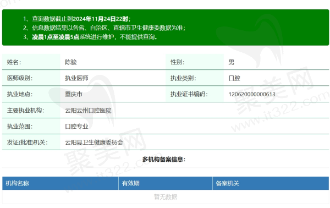Click the 性别 label cell
The height and width of the screenshot is (208, 330).
coord(195,62)
